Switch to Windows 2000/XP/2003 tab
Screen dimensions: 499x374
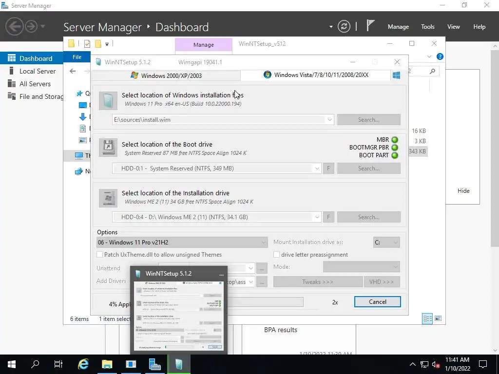click(x=166, y=75)
